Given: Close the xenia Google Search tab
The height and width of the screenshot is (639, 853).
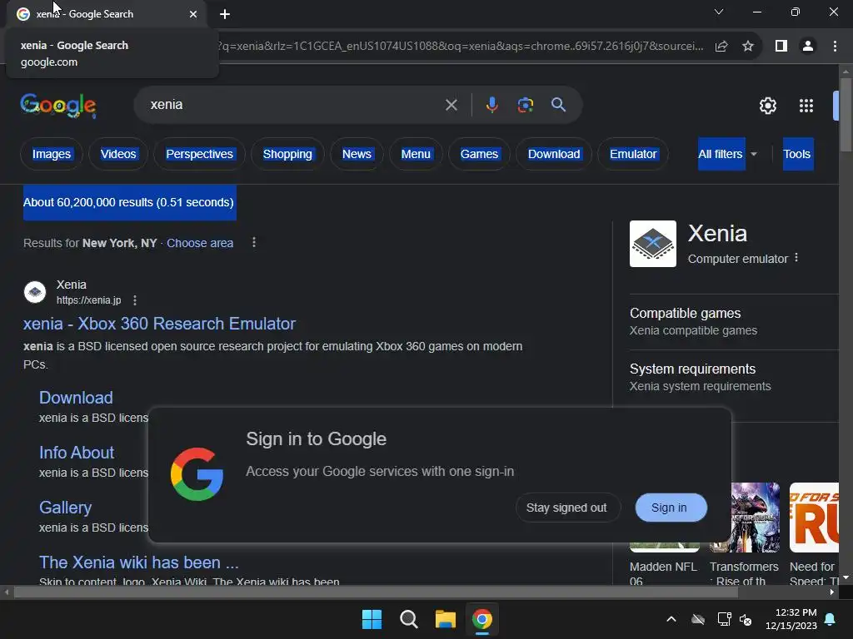Looking at the screenshot, I should [193, 14].
